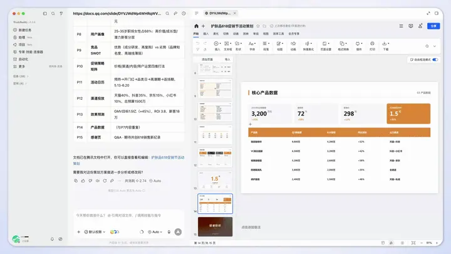This screenshot has width=451, height=254.
Task: Click the chat message input field
Action: [128, 215]
